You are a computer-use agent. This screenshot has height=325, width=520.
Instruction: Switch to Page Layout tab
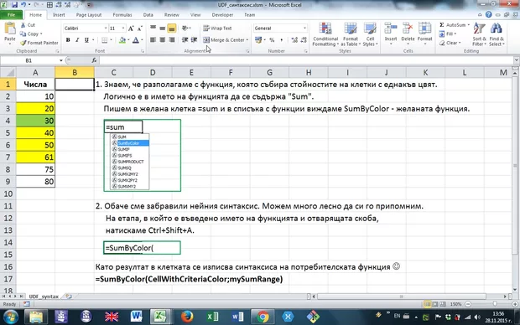[x=89, y=15]
